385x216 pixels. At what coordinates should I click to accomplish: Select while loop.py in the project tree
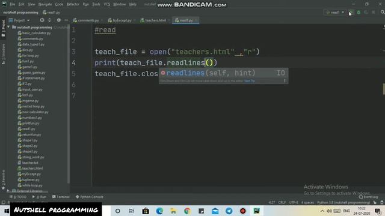click(30, 185)
